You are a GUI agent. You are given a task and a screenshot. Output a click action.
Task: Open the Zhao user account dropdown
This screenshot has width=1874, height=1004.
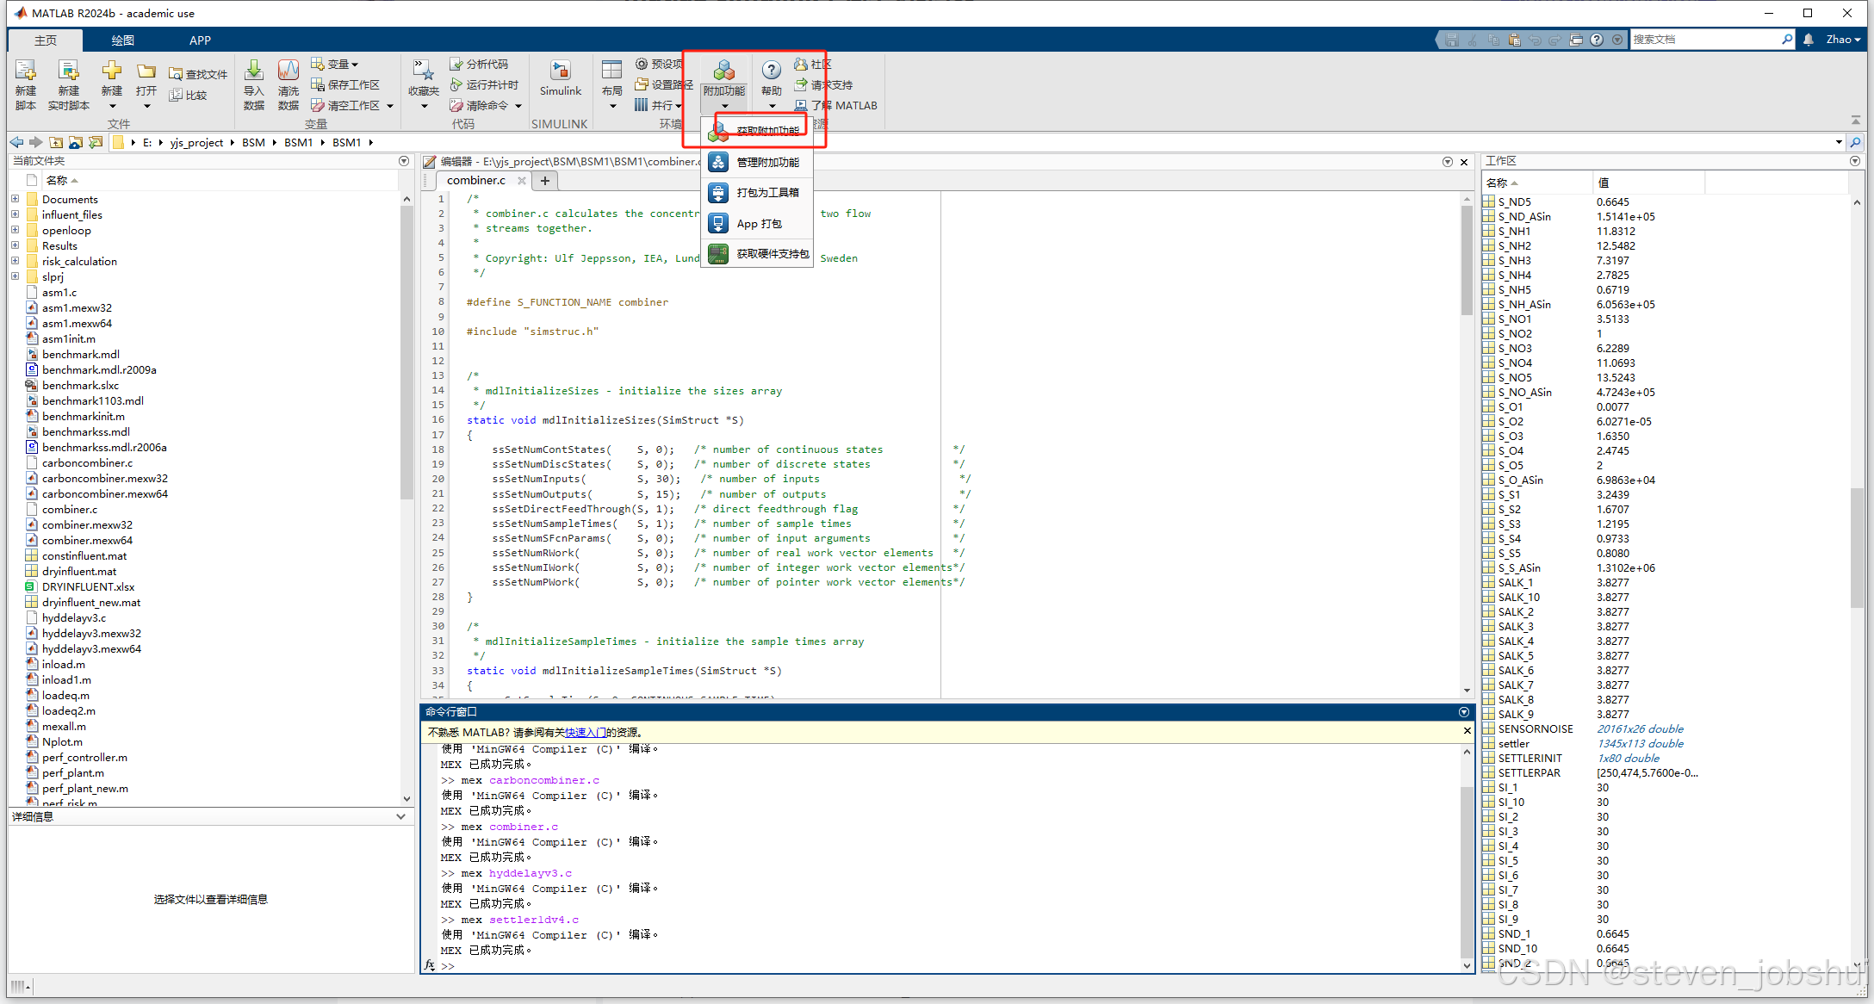click(1844, 40)
